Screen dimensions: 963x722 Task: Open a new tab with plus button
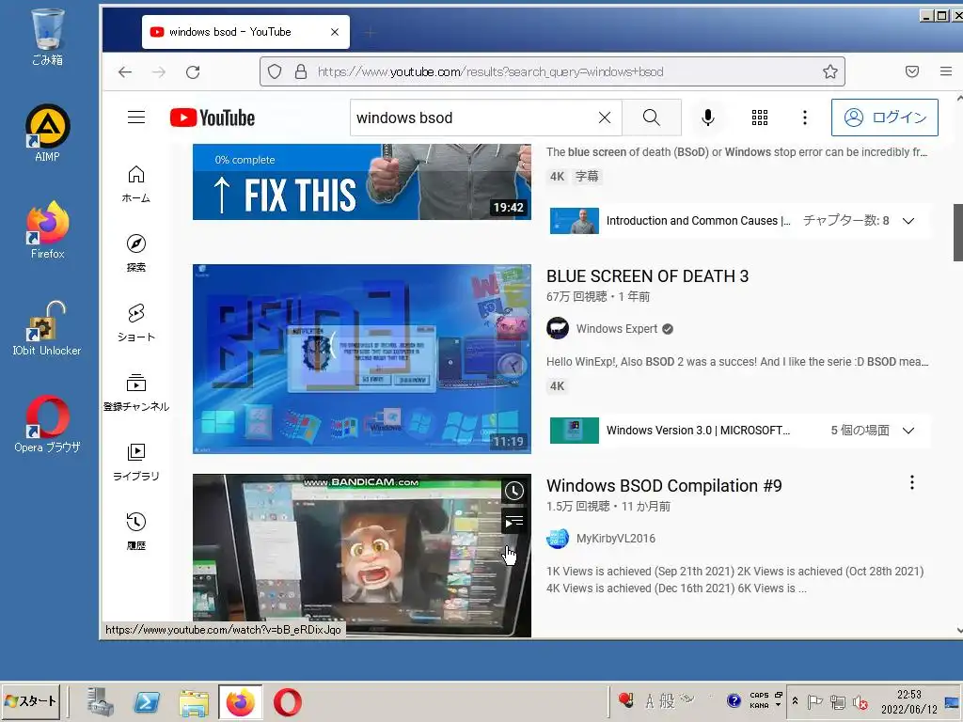click(370, 32)
